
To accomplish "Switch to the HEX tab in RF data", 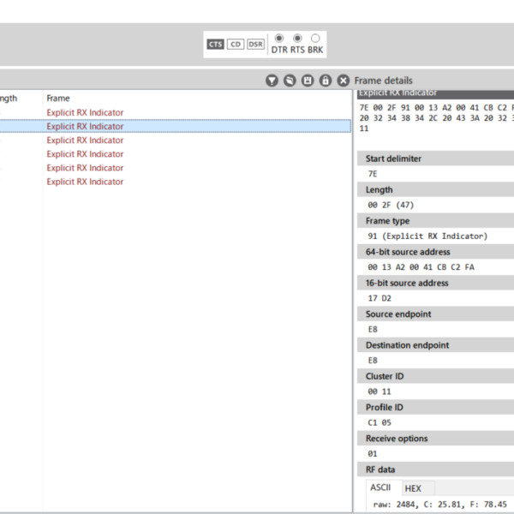I will (x=413, y=488).
